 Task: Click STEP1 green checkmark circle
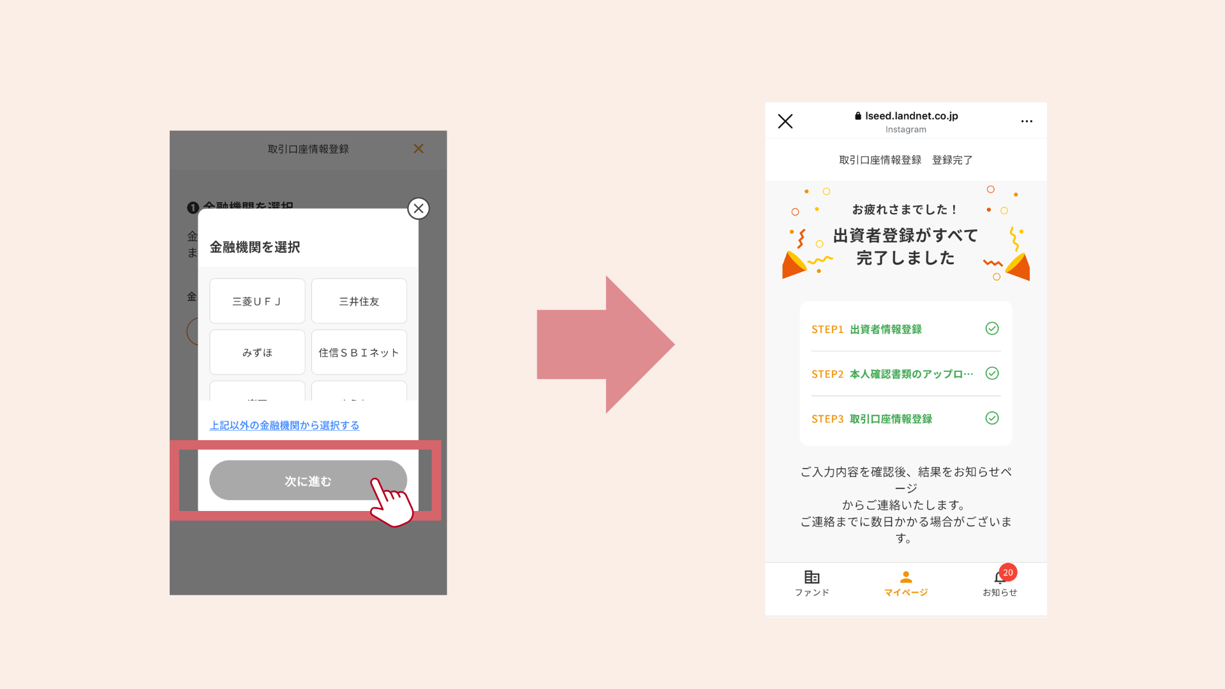coord(992,329)
